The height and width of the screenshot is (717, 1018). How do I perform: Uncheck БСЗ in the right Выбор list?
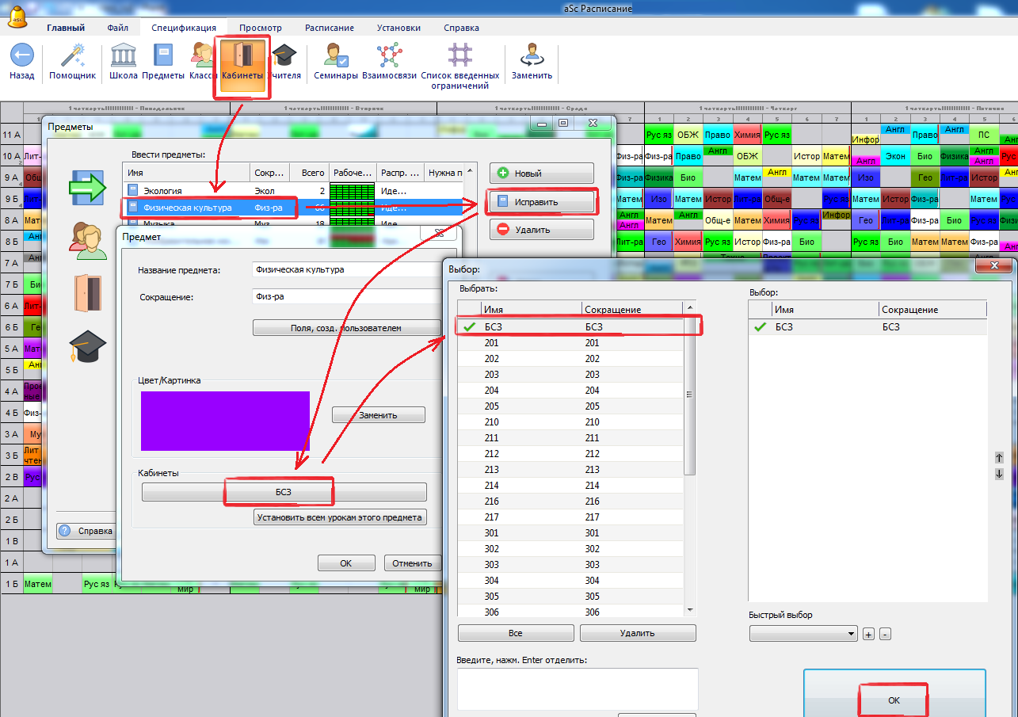coord(761,327)
